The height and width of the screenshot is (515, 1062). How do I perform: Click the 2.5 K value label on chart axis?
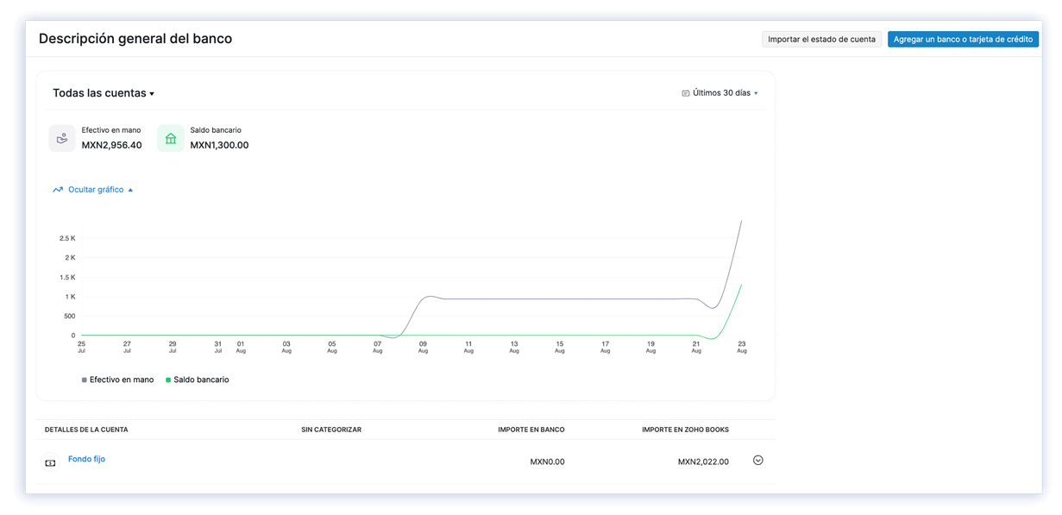click(x=67, y=238)
